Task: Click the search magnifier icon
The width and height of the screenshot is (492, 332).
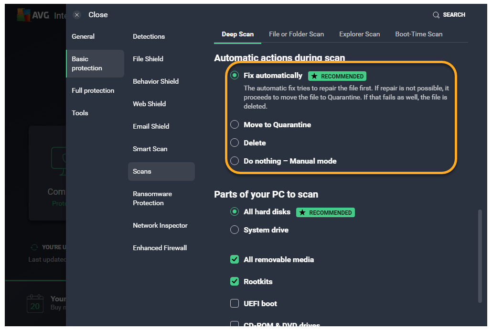Action: point(436,15)
